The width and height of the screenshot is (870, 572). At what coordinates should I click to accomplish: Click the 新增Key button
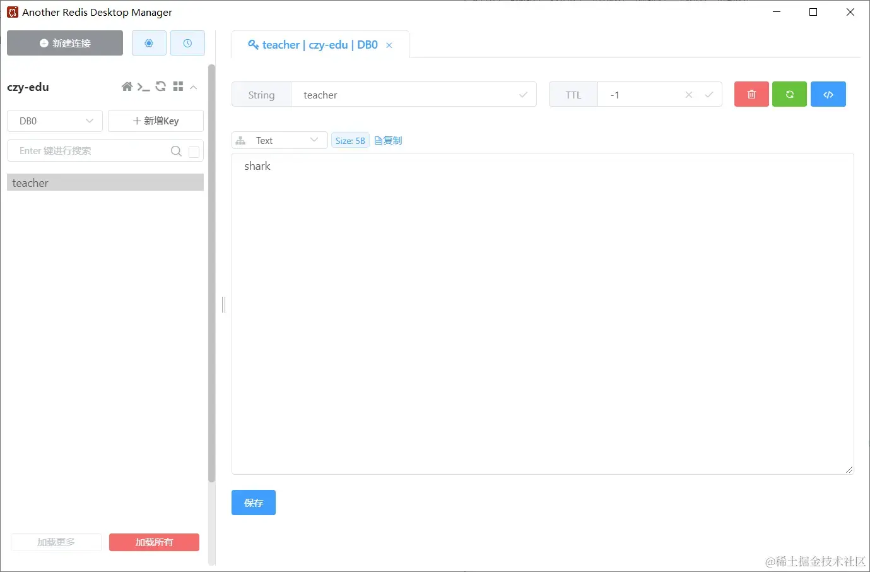[156, 121]
